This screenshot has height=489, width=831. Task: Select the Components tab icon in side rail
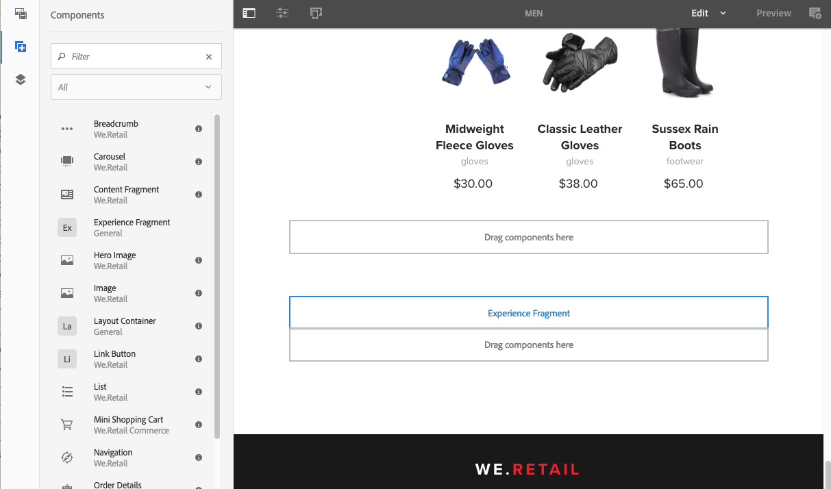coord(21,47)
